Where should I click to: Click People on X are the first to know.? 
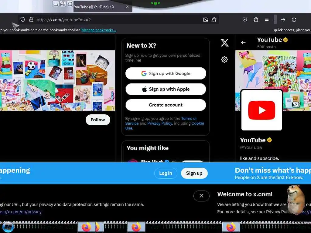(269, 177)
